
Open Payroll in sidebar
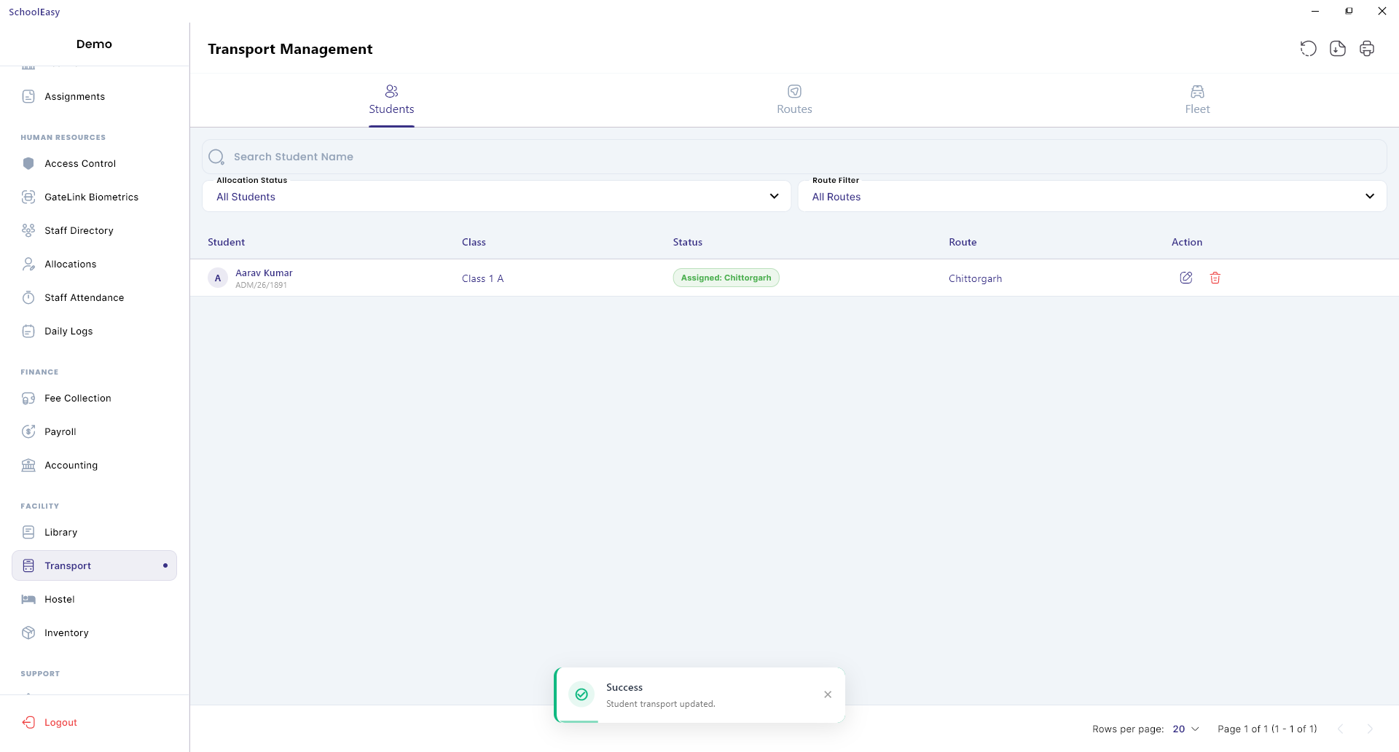(94, 431)
